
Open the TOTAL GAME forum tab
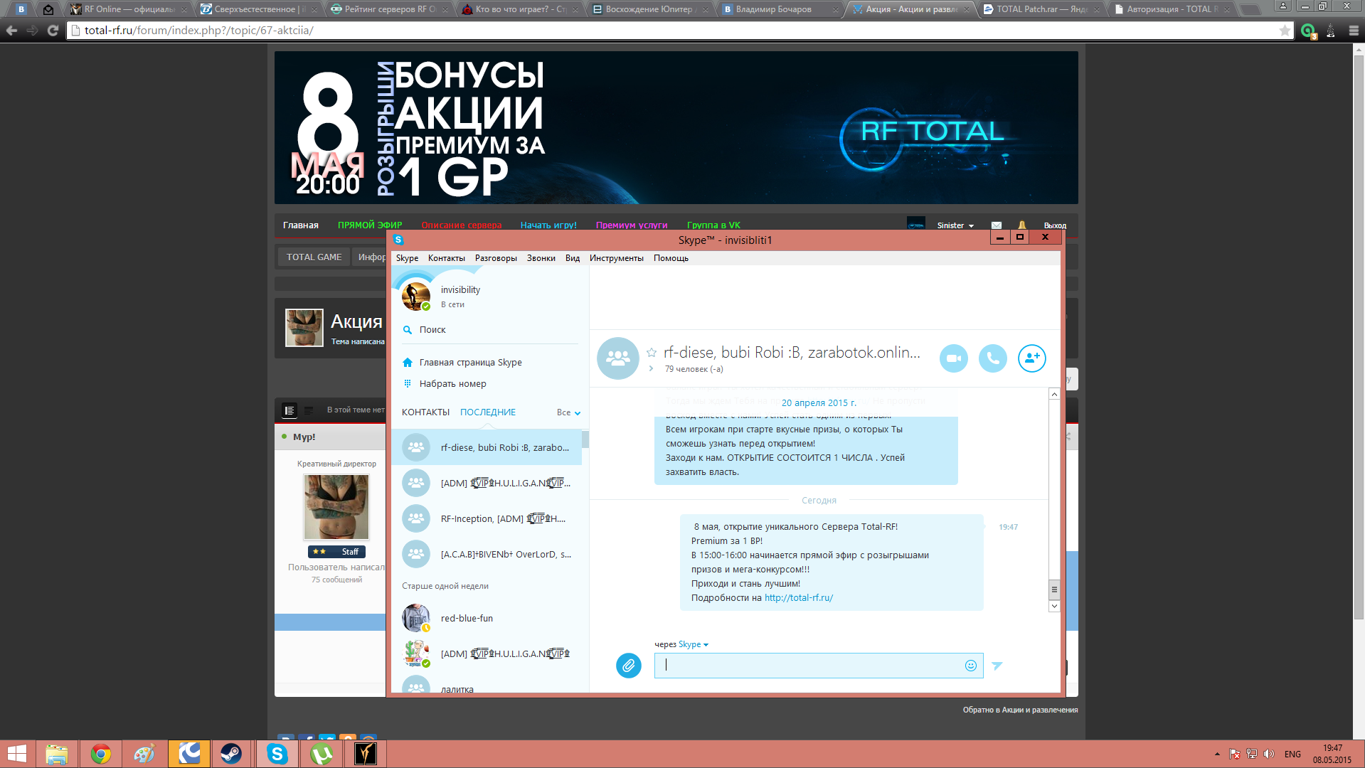314,257
